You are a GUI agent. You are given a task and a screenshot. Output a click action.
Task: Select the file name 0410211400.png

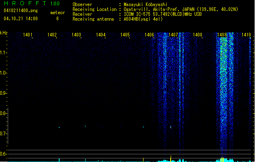pos(21,11)
